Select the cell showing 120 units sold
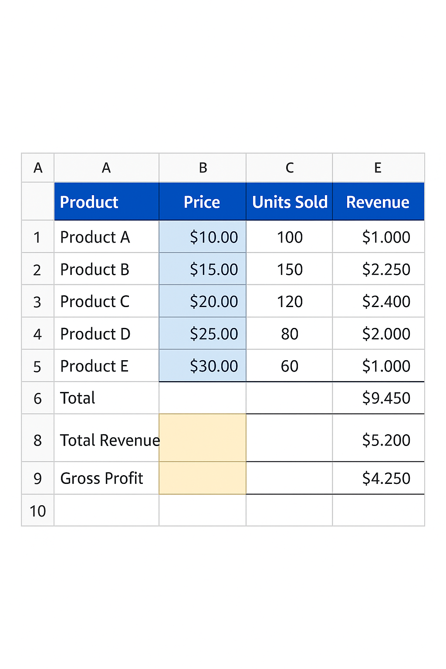The width and height of the screenshot is (446, 669). coord(289,301)
